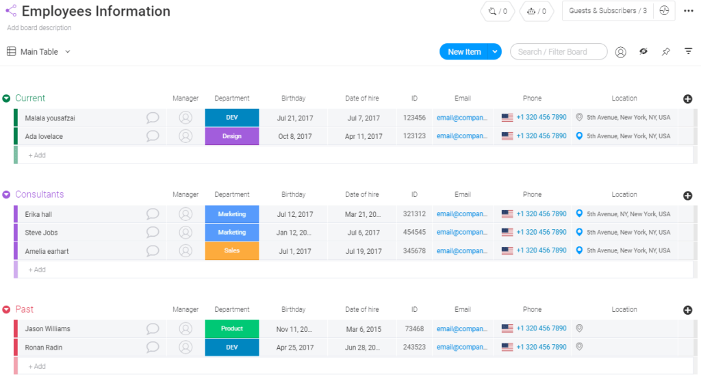Click the Guests & Subscribers button
701x379 pixels.
607,11
